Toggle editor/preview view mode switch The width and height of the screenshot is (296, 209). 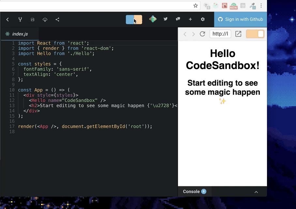(134, 20)
